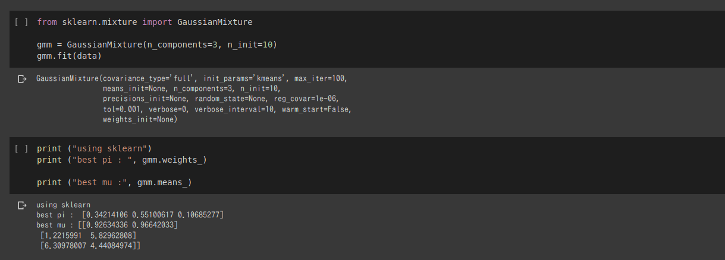Click gmm.means_ in the second cell
Viewport: 725px width, 260px height.
[x=165, y=182]
